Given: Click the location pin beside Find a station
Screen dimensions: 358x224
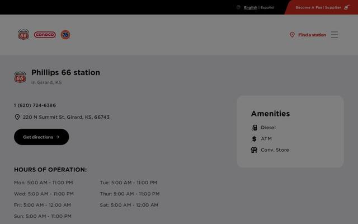Looking at the screenshot, I should (292, 35).
